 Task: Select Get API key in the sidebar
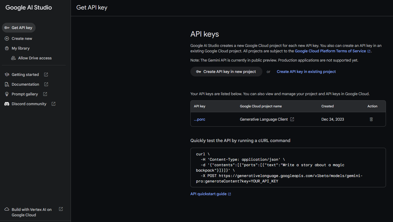click(x=19, y=28)
